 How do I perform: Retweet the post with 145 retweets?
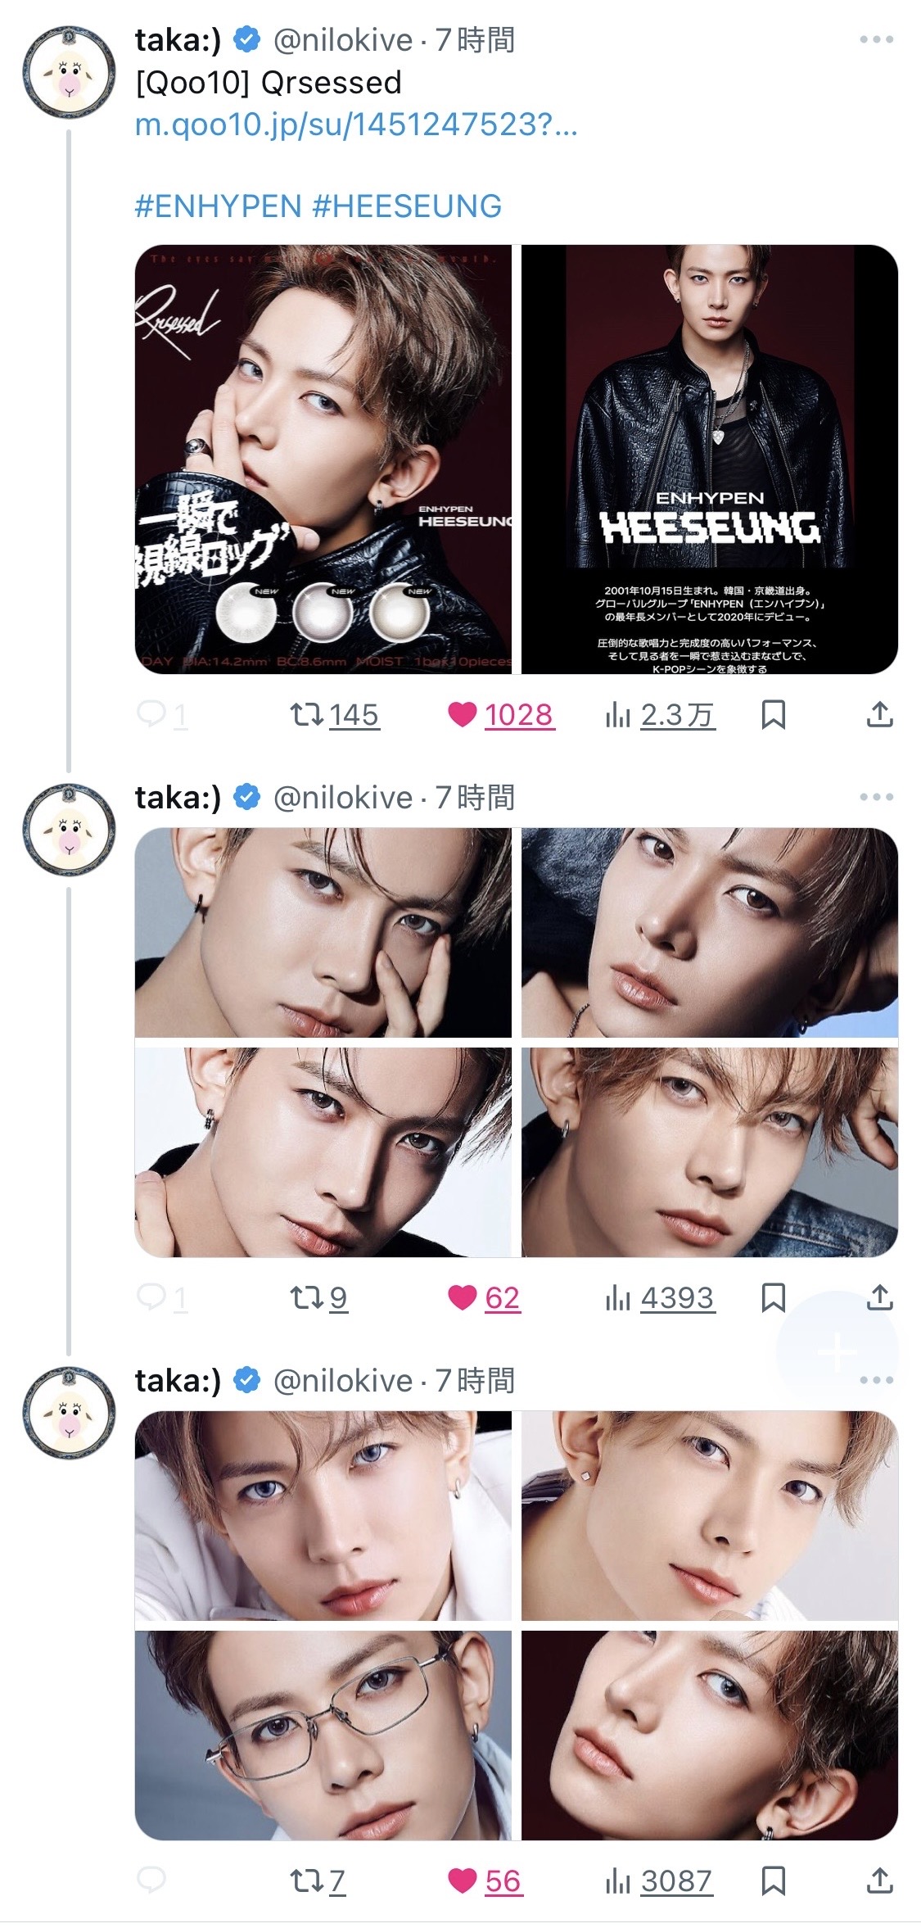coord(307,715)
